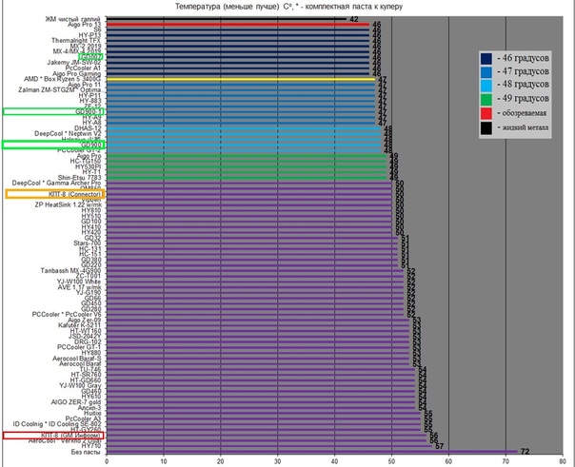The image size is (575, 467).
Task: Select the label КПТ-8 (Connector)
Action: (74, 194)
